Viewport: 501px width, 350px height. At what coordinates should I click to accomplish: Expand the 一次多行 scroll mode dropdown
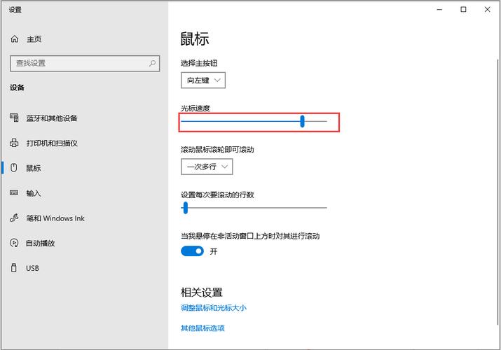207,167
